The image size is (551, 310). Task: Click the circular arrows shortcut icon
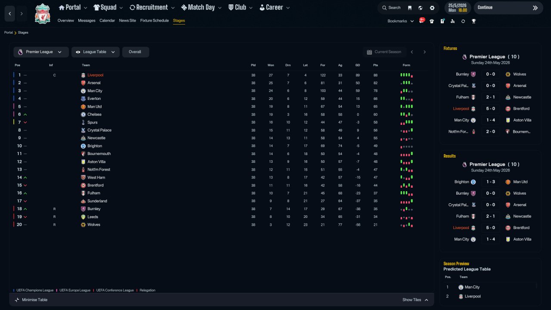pos(463,21)
